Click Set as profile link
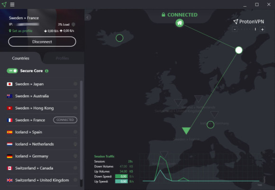The width and height of the screenshot is (275, 190). (x=21, y=31)
